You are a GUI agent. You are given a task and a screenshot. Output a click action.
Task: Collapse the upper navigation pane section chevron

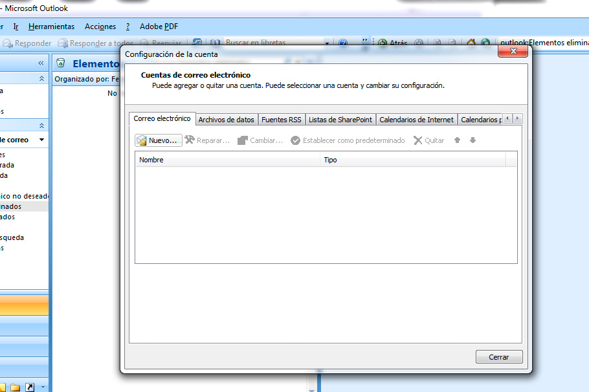(41, 78)
